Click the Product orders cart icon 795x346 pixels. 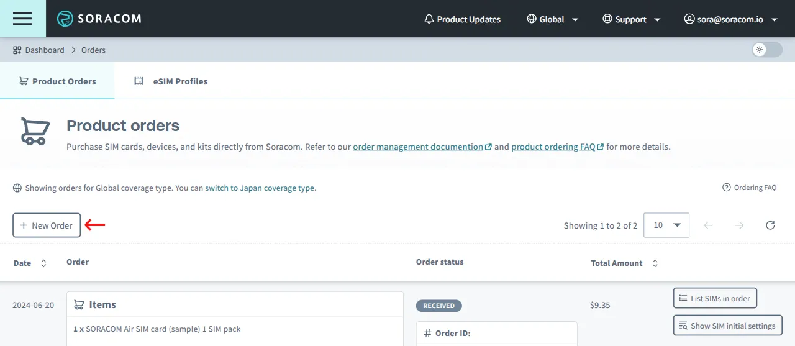[35, 132]
